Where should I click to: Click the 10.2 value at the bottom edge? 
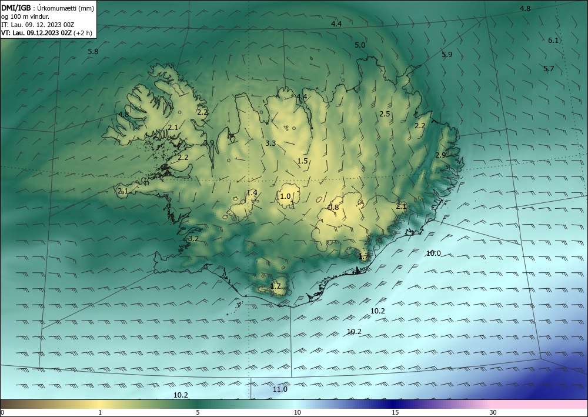[x=181, y=395]
